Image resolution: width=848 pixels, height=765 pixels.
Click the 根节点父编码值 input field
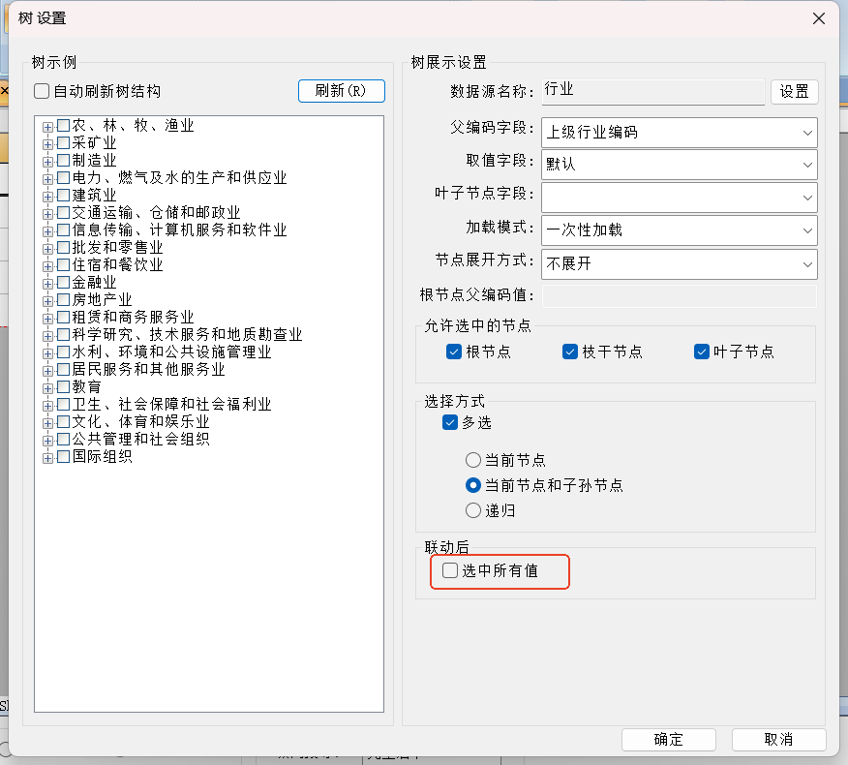point(679,296)
